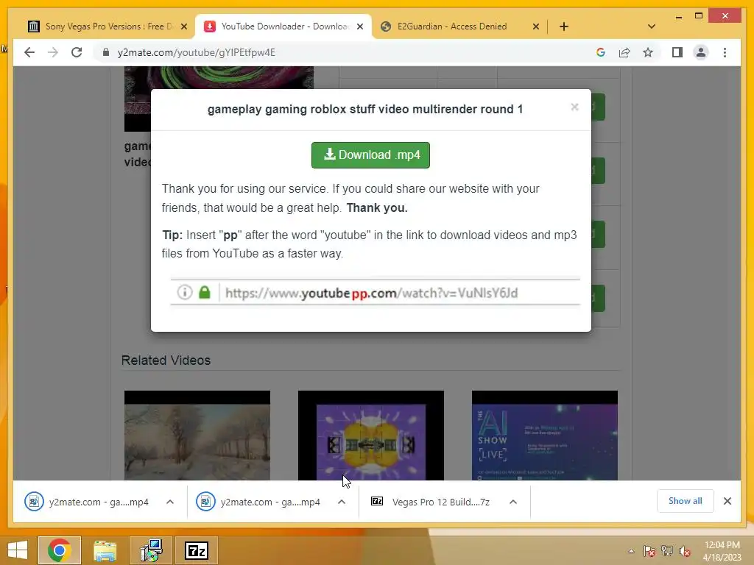Image resolution: width=754 pixels, height=565 pixels.
Task: Open the Chrome three-dot menu
Action: click(725, 52)
